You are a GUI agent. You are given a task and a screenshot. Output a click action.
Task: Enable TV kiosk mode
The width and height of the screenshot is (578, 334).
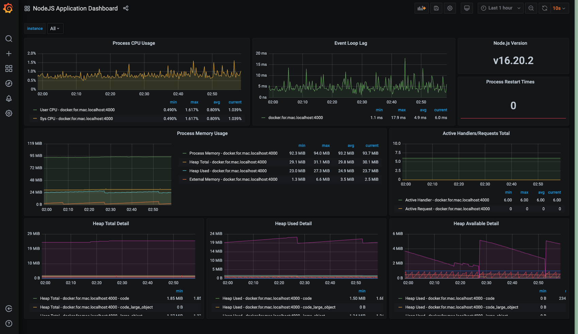[x=467, y=8]
